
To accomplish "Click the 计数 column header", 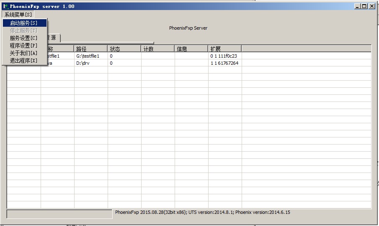I will coord(158,49).
